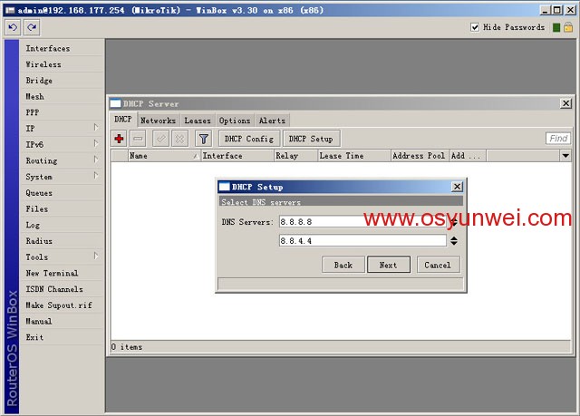The width and height of the screenshot is (580, 416).
Task: Switch to the Leases tab
Action: click(x=198, y=121)
